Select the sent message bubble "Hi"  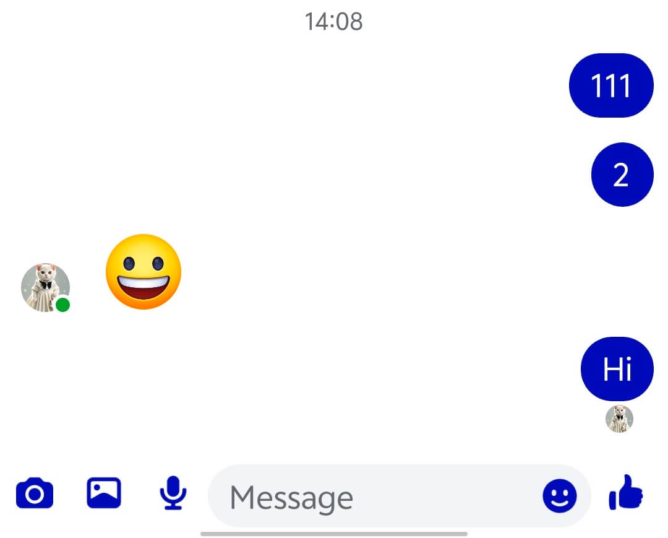click(x=617, y=369)
